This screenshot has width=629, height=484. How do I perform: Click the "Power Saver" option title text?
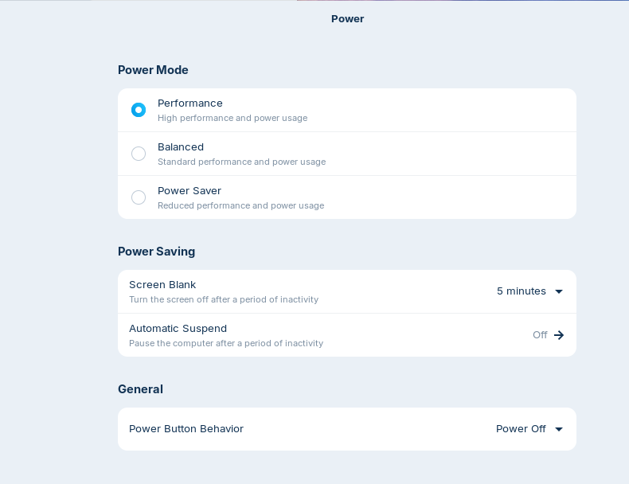pyautogui.click(x=189, y=190)
